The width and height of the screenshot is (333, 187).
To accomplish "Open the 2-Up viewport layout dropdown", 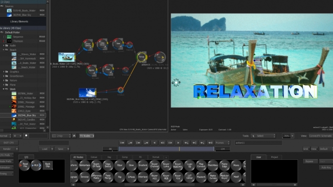I will pos(61,136).
